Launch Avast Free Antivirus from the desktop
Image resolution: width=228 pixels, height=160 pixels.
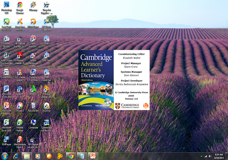pos(20,25)
